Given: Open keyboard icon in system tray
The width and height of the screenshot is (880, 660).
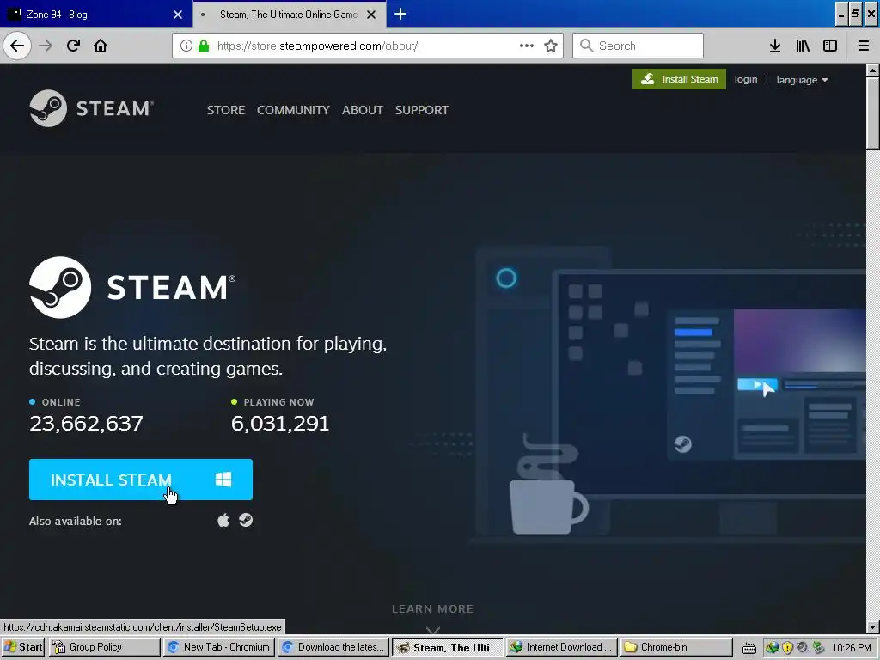Looking at the screenshot, I should (749, 648).
